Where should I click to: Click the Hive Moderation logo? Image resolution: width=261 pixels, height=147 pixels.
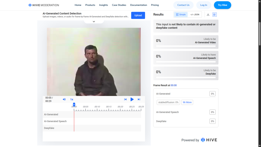[44, 5]
